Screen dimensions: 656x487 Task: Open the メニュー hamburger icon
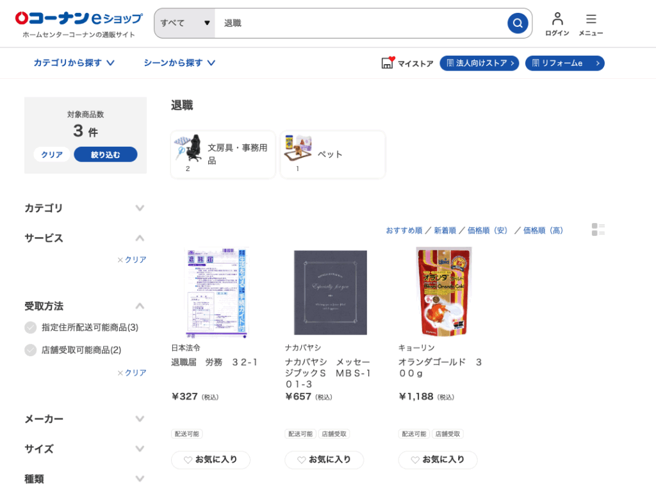(591, 24)
